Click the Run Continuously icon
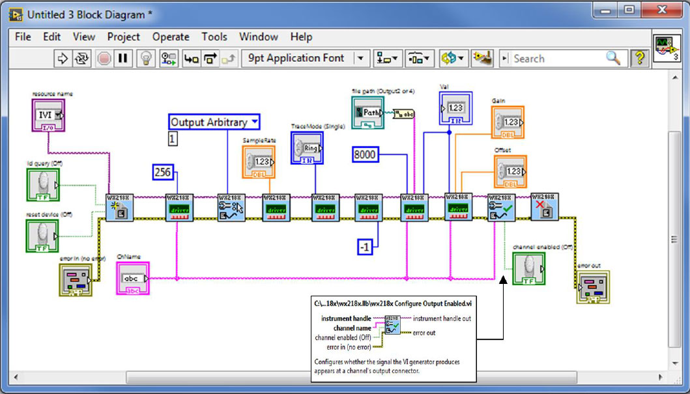Screen dimensions: 690x394 pyautogui.click(x=82, y=59)
